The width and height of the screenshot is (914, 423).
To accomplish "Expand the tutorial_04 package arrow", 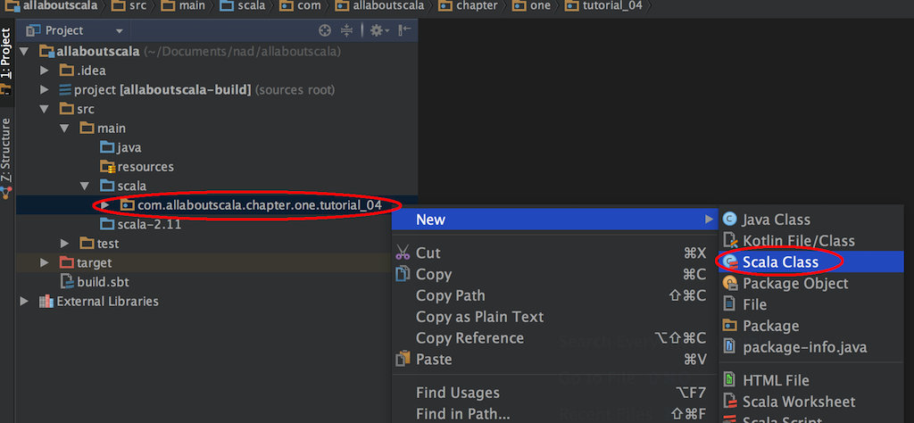I will click(x=105, y=205).
